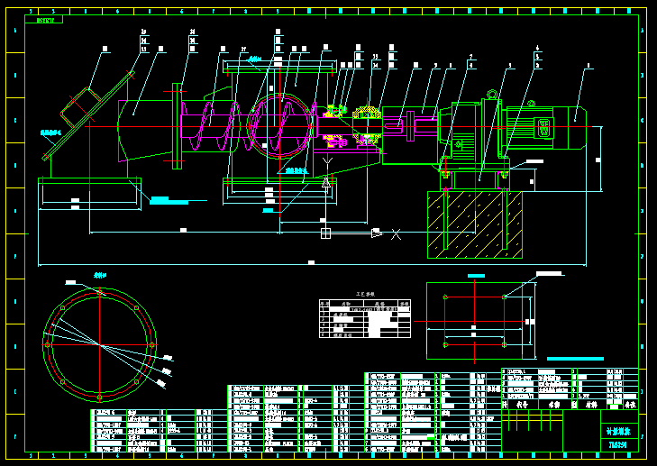657x466 pixels.
Task: Select the shaft coupling before the gearbox
Action: pos(410,123)
